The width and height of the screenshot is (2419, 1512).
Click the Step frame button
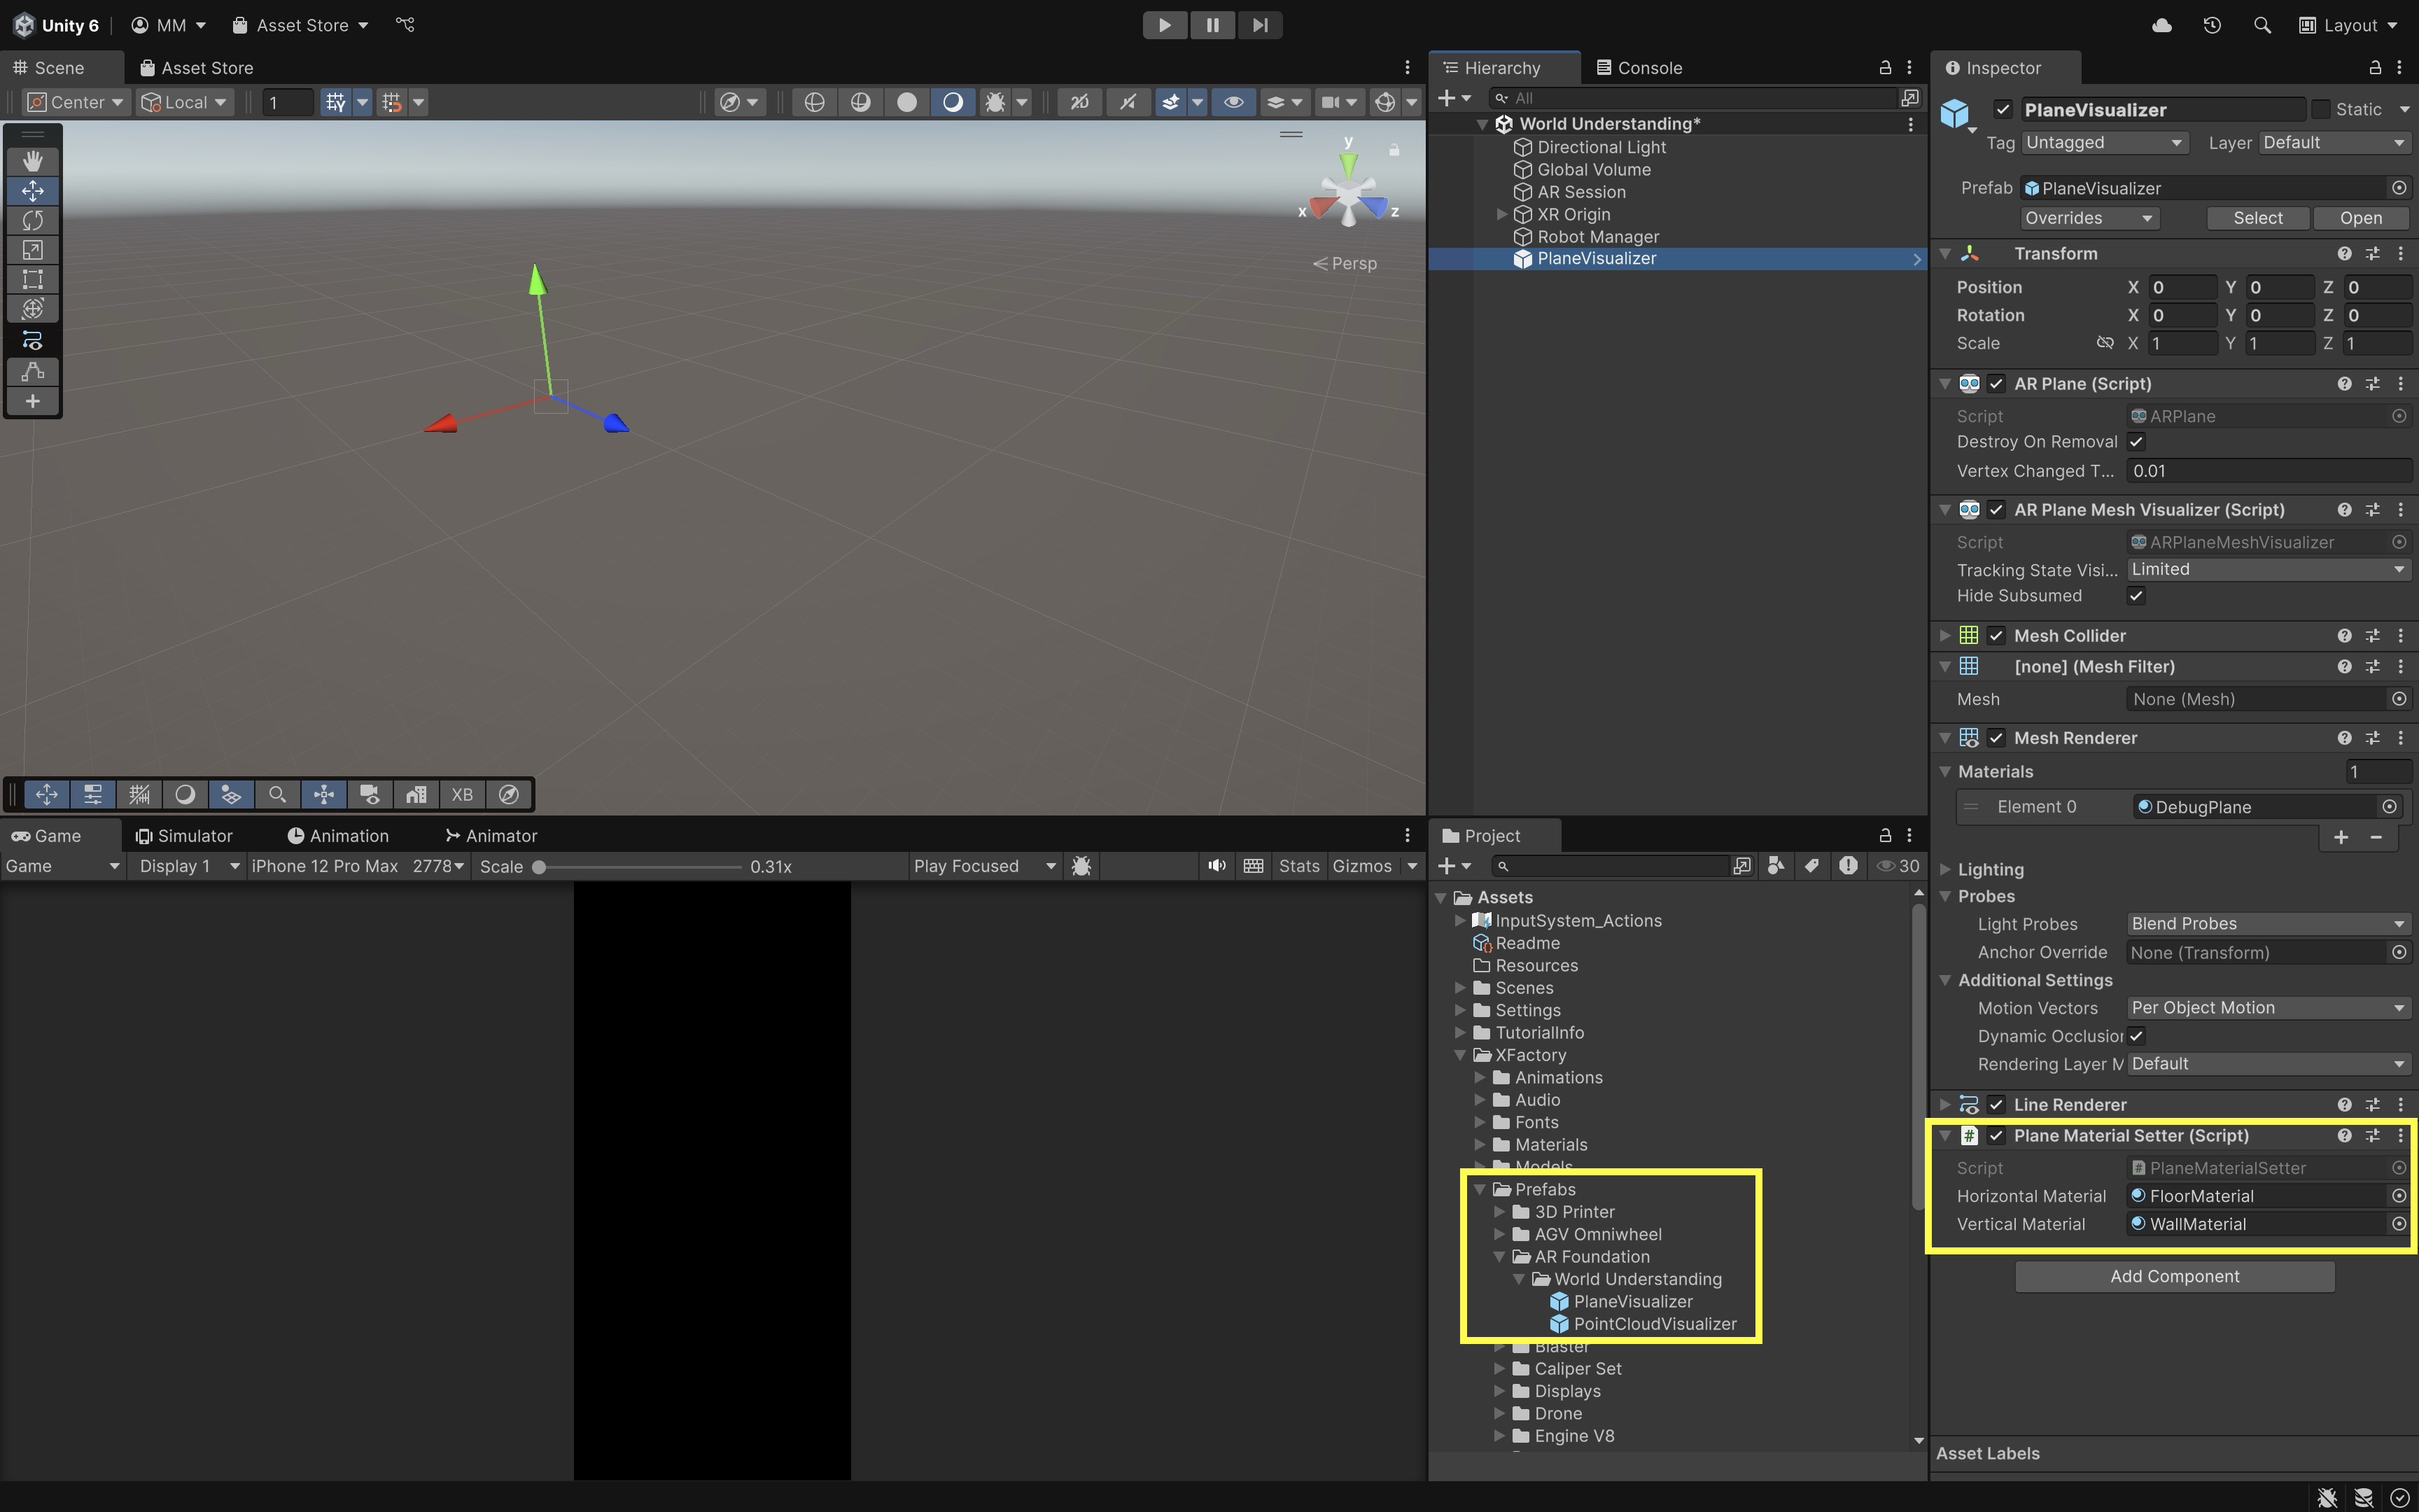(x=1259, y=25)
